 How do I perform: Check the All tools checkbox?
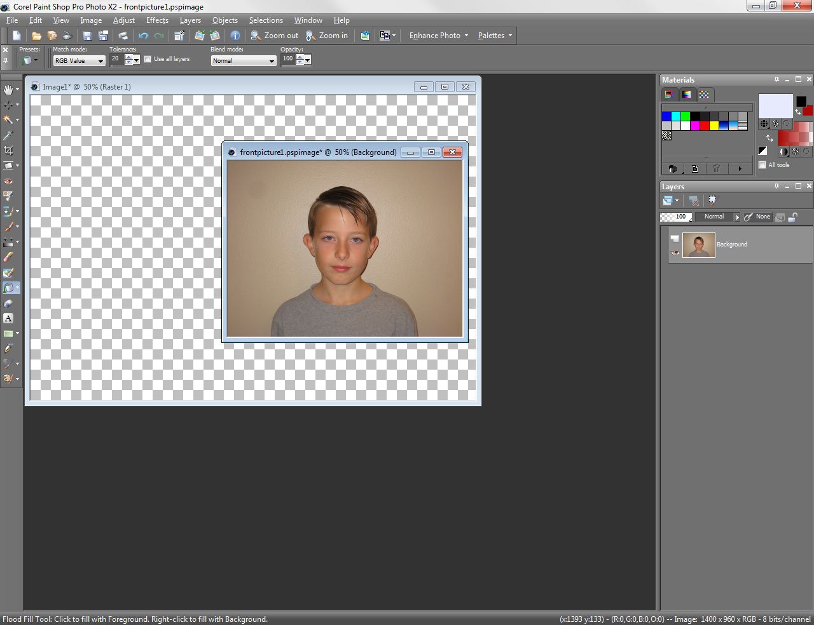[x=762, y=165]
